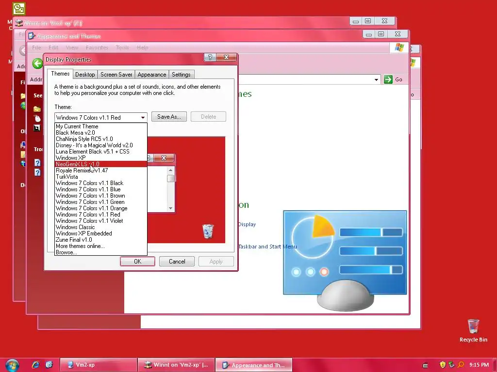Switch to the Desktop tab
The image size is (497, 372).
click(x=85, y=75)
